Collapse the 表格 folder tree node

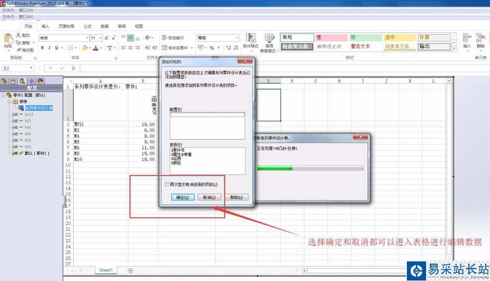(x=9, y=102)
